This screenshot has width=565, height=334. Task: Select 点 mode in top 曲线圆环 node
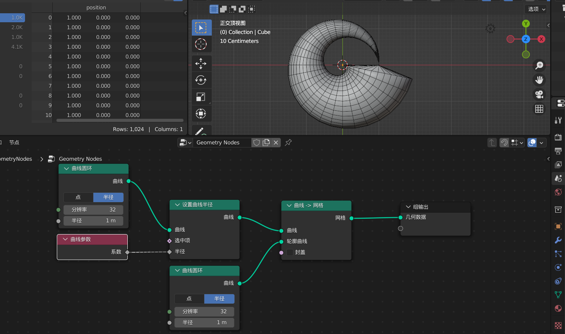coord(78,197)
